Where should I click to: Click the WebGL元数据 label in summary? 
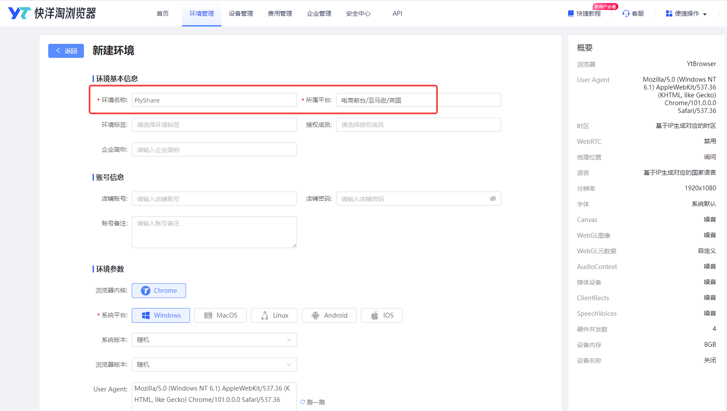(597, 251)
